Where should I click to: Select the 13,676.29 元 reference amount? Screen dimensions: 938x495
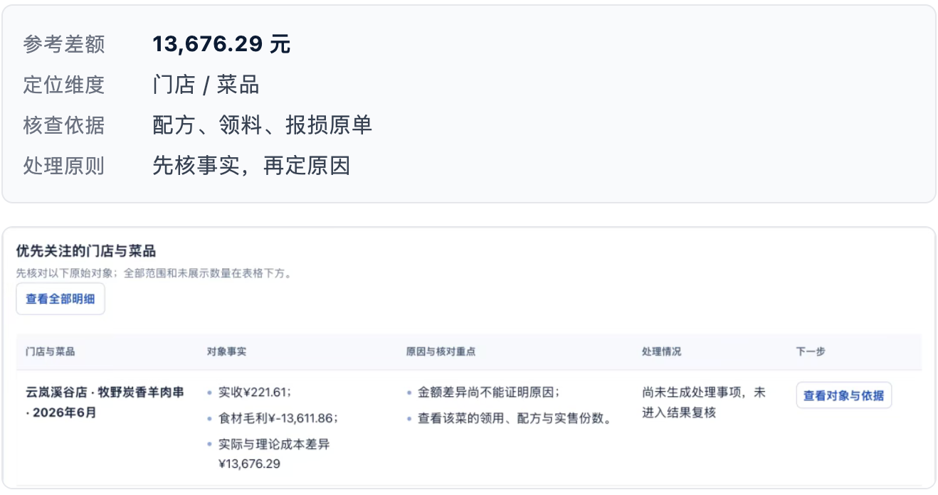tap(221, 44)
